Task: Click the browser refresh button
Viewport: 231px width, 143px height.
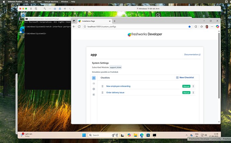Action: click(79, 26)
